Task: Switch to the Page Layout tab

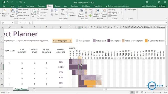Action: [x=30, y=6]
